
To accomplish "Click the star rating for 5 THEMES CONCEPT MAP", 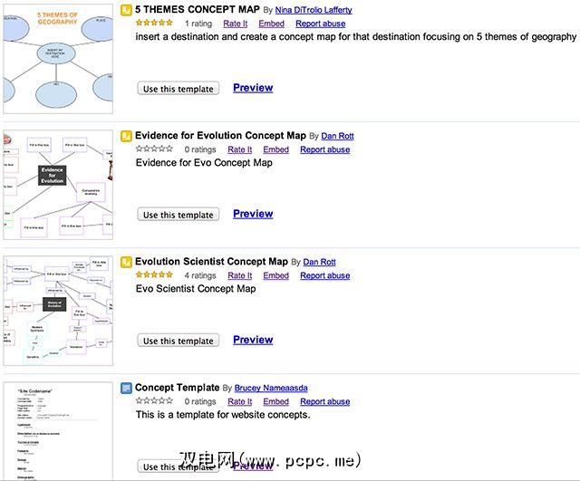I will (154, 23).
